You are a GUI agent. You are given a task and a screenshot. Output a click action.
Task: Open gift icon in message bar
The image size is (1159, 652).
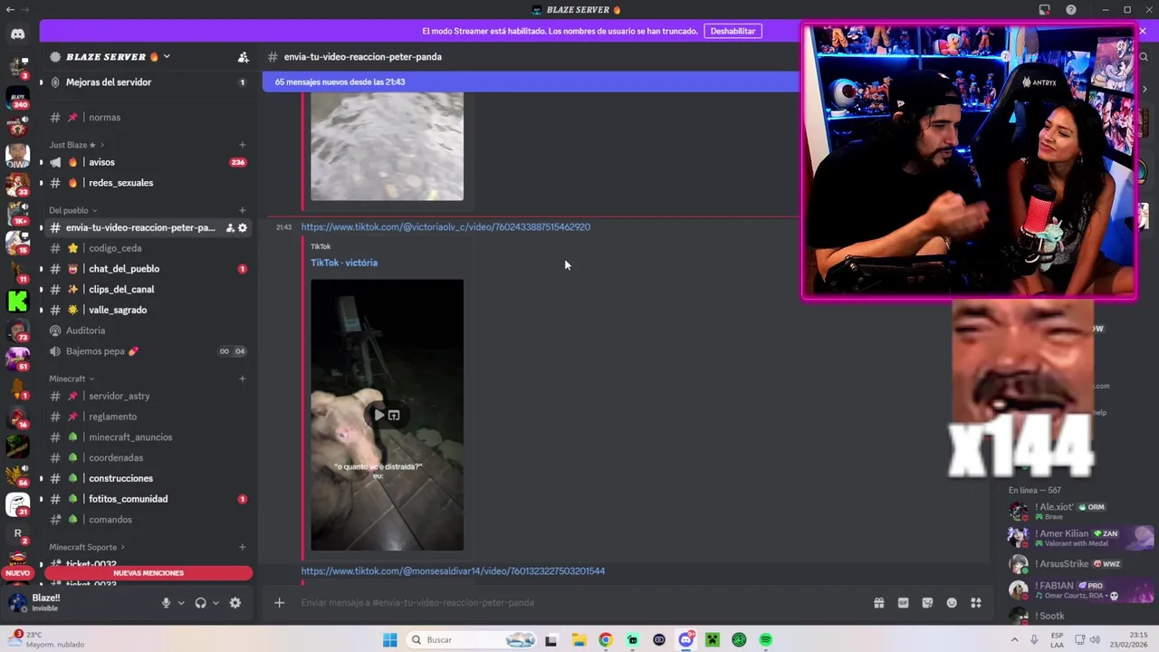pos(878,602)
